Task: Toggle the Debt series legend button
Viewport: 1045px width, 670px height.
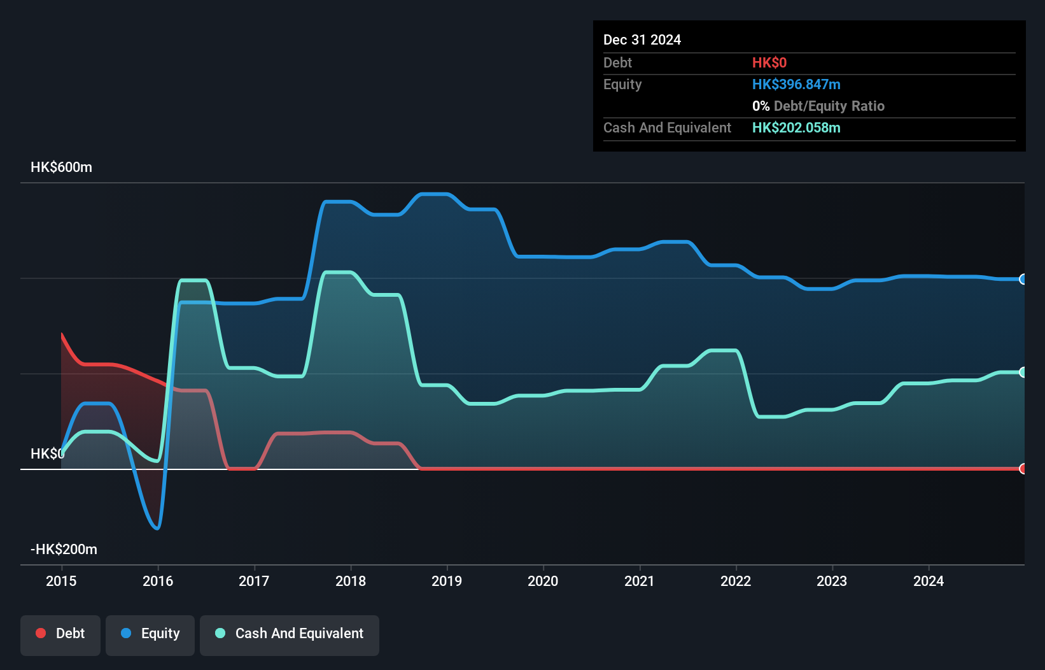Action: tap(60, 635)
